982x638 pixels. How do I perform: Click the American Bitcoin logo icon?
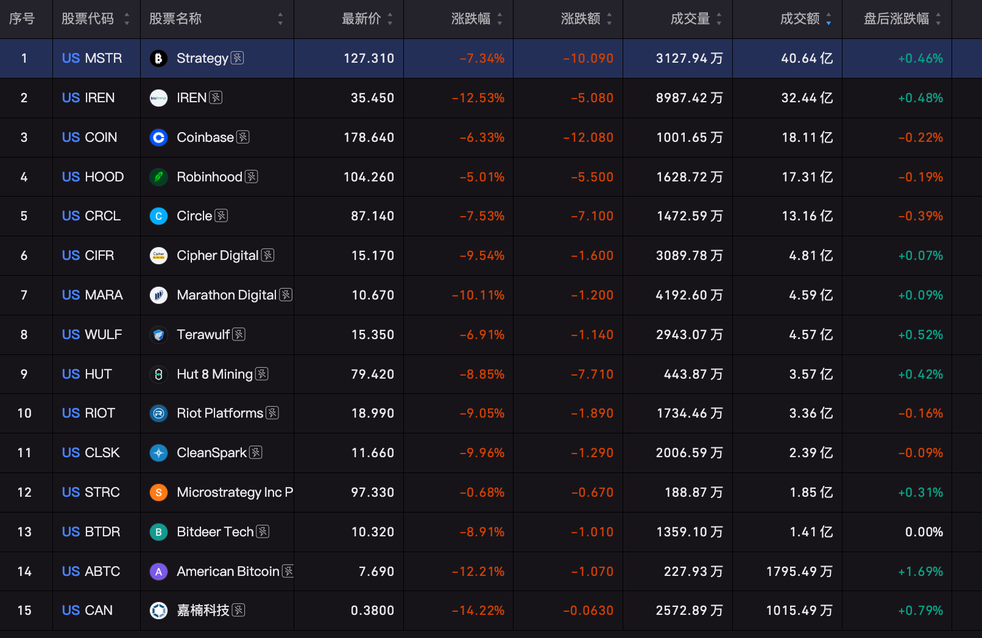[x=158, y=572]
